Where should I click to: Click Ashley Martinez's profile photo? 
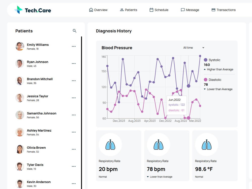[20, 132]
